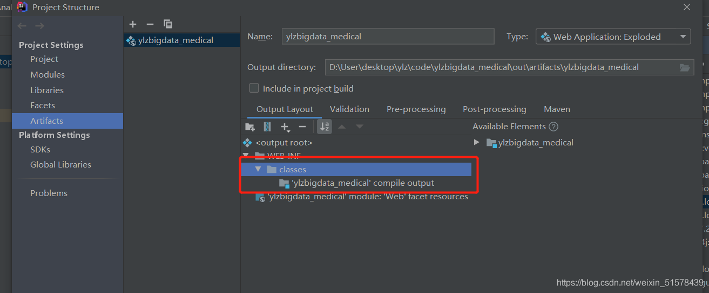Click the create archive icon in Output Layout
Image resolution: width=709 pixels, height=293 pixels.
click(267, 127)
